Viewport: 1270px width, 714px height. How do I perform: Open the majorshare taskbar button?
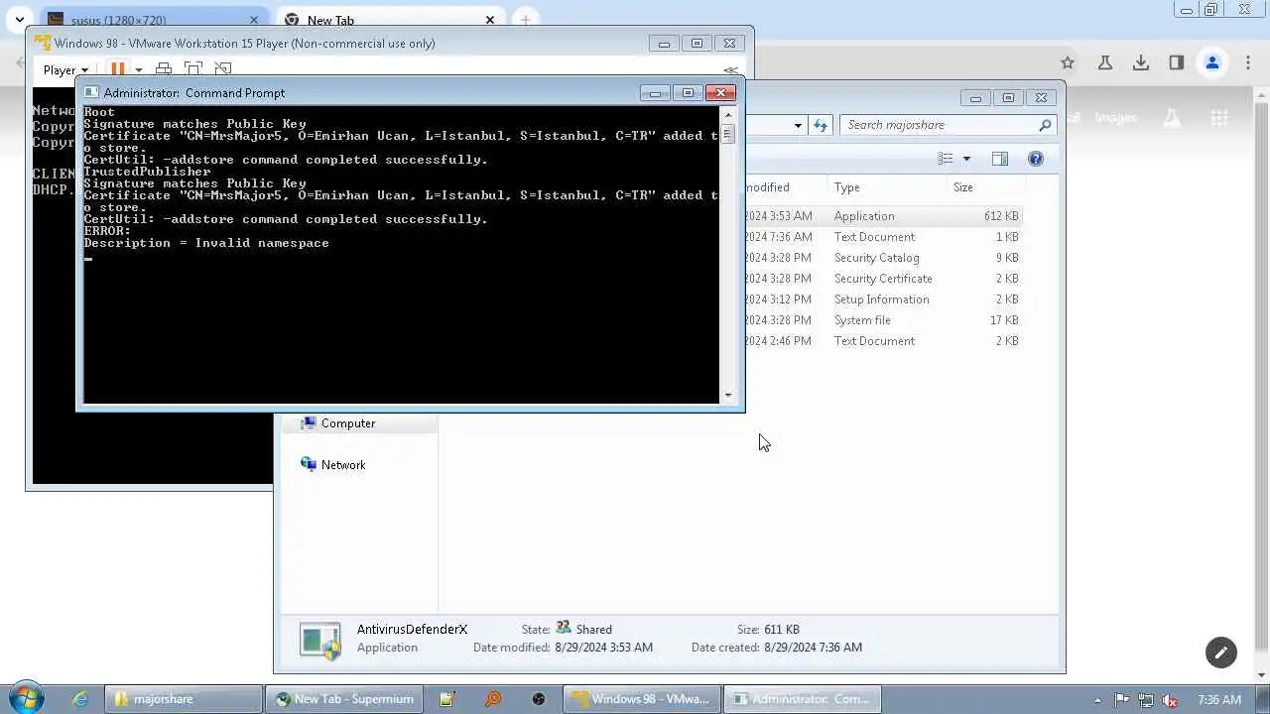tap(184, 699)
